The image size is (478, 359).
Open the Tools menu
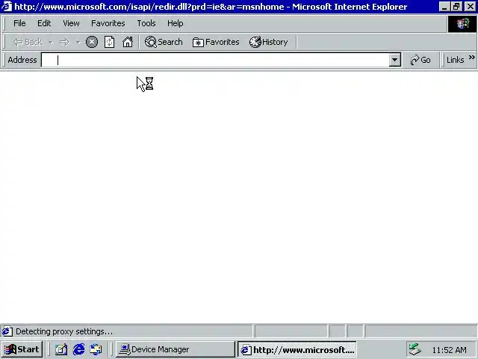pyautogui.click(x=146, y=23)
